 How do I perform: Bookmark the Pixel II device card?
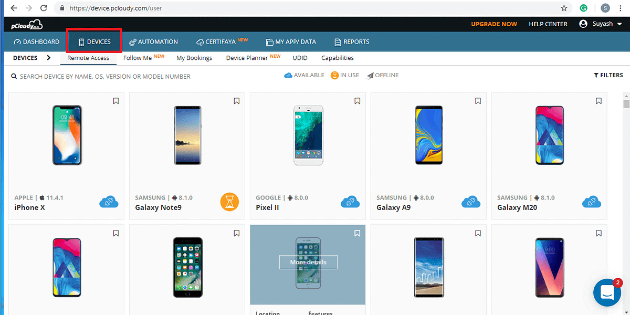(x=358, y=101)
